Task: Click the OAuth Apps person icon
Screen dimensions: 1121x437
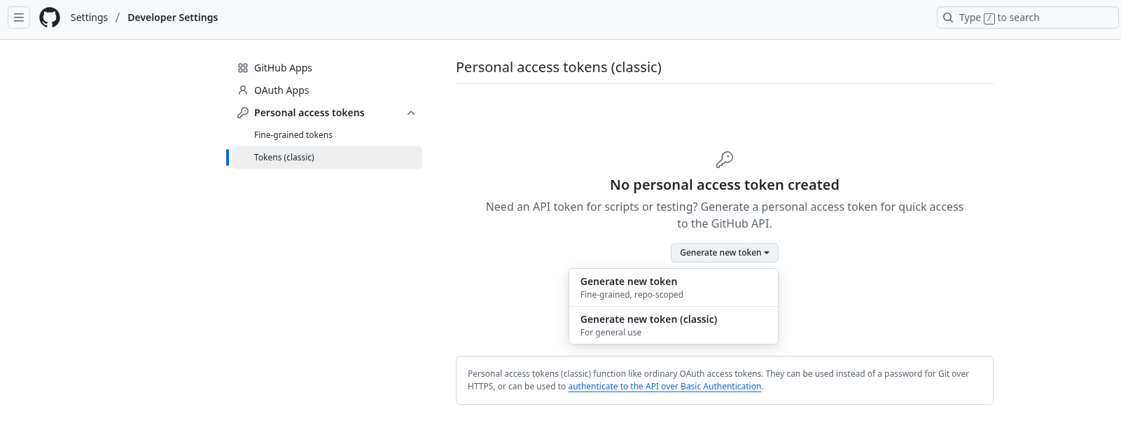Action: 243,90
